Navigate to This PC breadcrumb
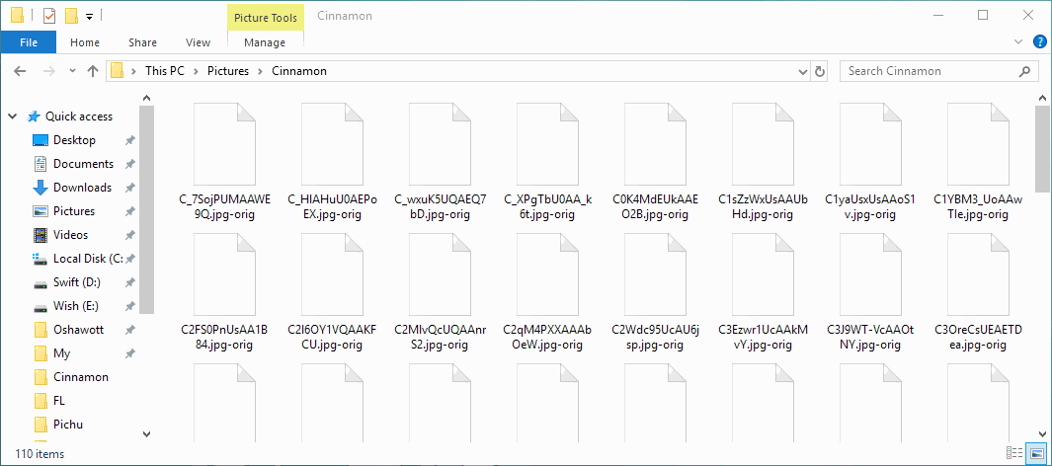The image size is (1052, 466). pos(165,71)
